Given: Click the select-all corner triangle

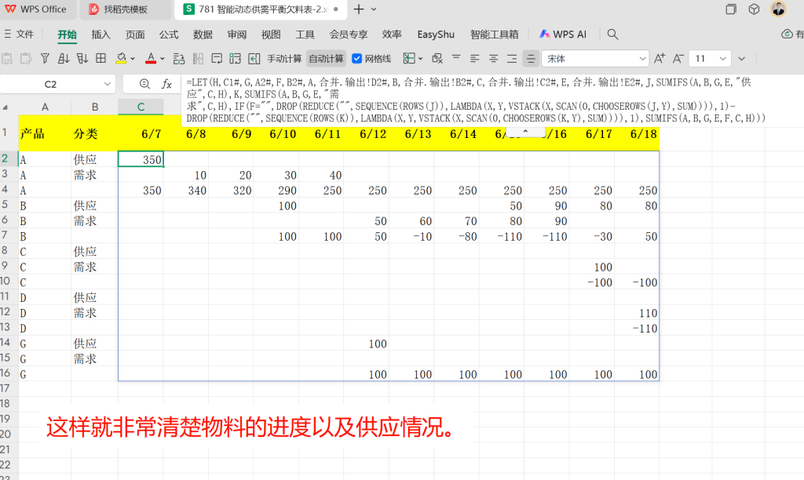Looking at the screenshot, I should (x=5, y=107).
